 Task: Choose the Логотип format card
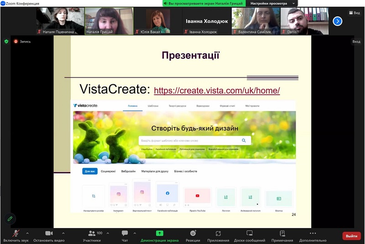coord(226,197)
